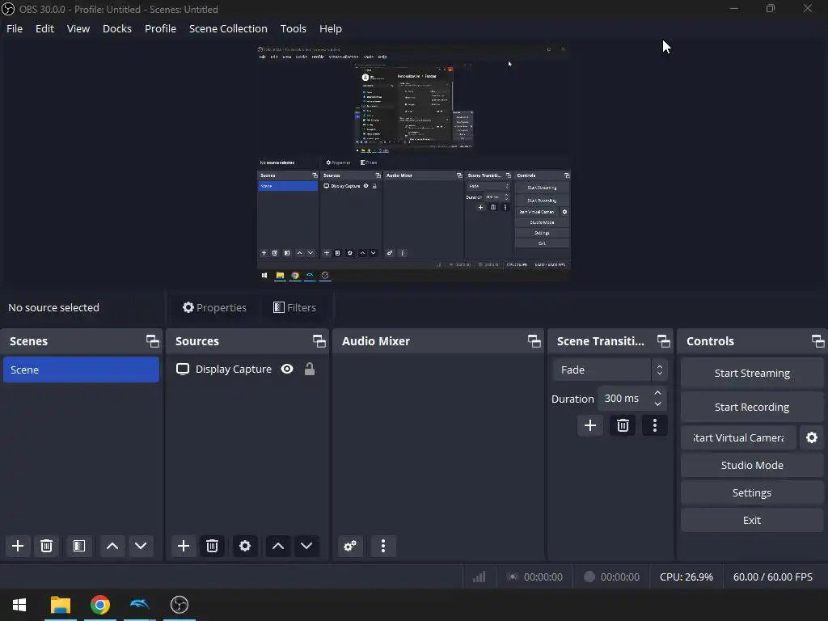Image resolution: width=828 pixels, height=621 pixels.
Task: Remove selected scene with trash icon
Action: point(46,546)
